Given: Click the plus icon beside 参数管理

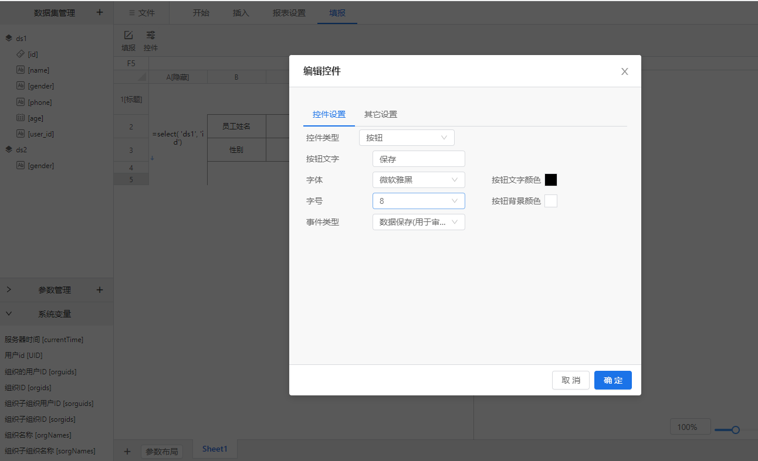Looking at the screenshot, I should 100,290.
